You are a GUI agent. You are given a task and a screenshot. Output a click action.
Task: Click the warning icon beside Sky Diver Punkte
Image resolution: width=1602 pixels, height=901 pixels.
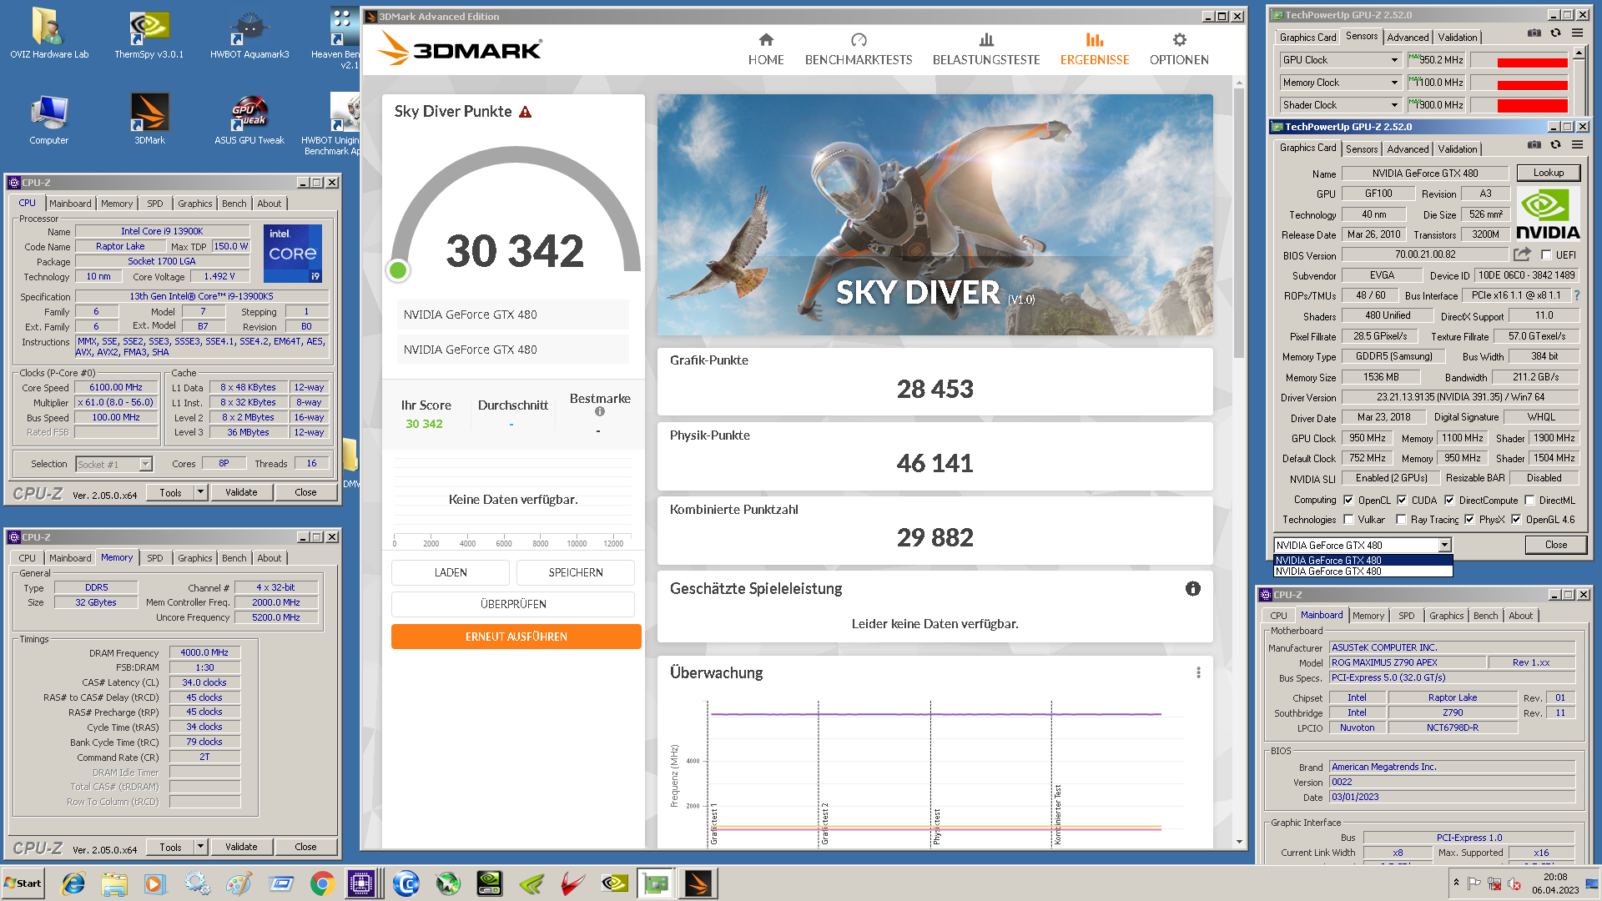tap(525, 112)
